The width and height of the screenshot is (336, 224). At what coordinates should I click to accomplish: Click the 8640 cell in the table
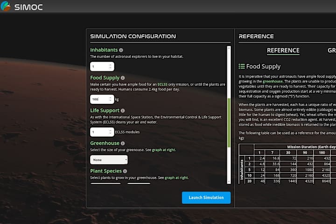[322, 181]
